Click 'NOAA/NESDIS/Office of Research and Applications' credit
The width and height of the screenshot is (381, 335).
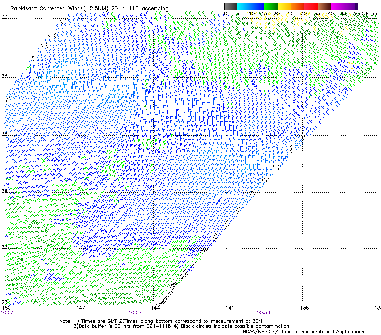[303, 332]
